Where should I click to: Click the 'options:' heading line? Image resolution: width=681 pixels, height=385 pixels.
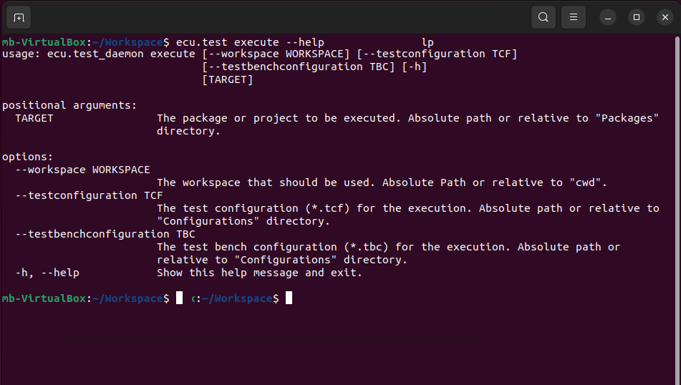(27, 157)
